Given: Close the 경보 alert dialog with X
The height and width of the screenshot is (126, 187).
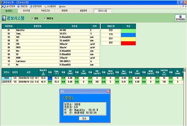Looking at the screenshot, I should (x=108, y=91).
